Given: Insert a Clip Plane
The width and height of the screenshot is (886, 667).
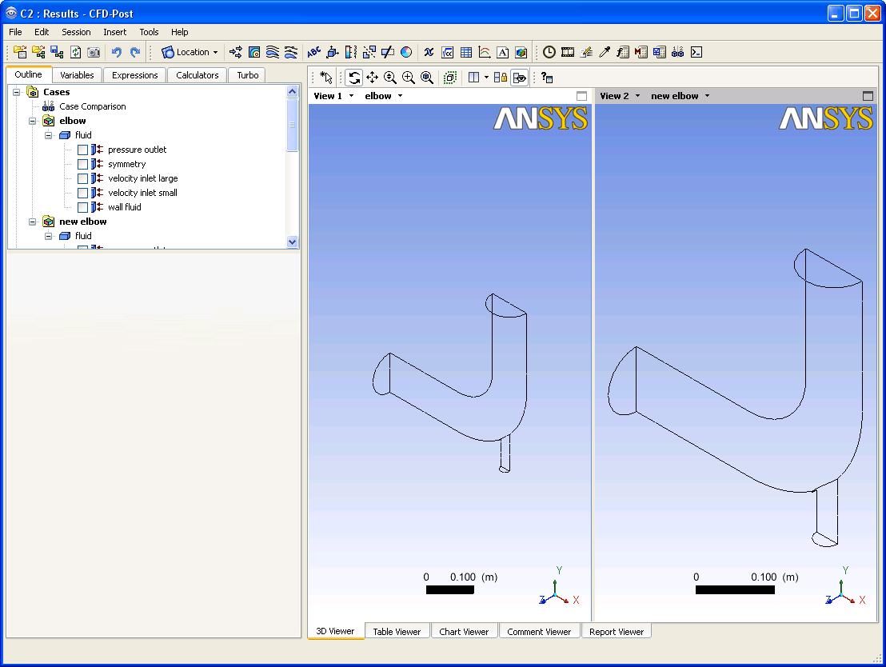Looking at the screenshot, I should pyautogui.click(x=388, y=52).
